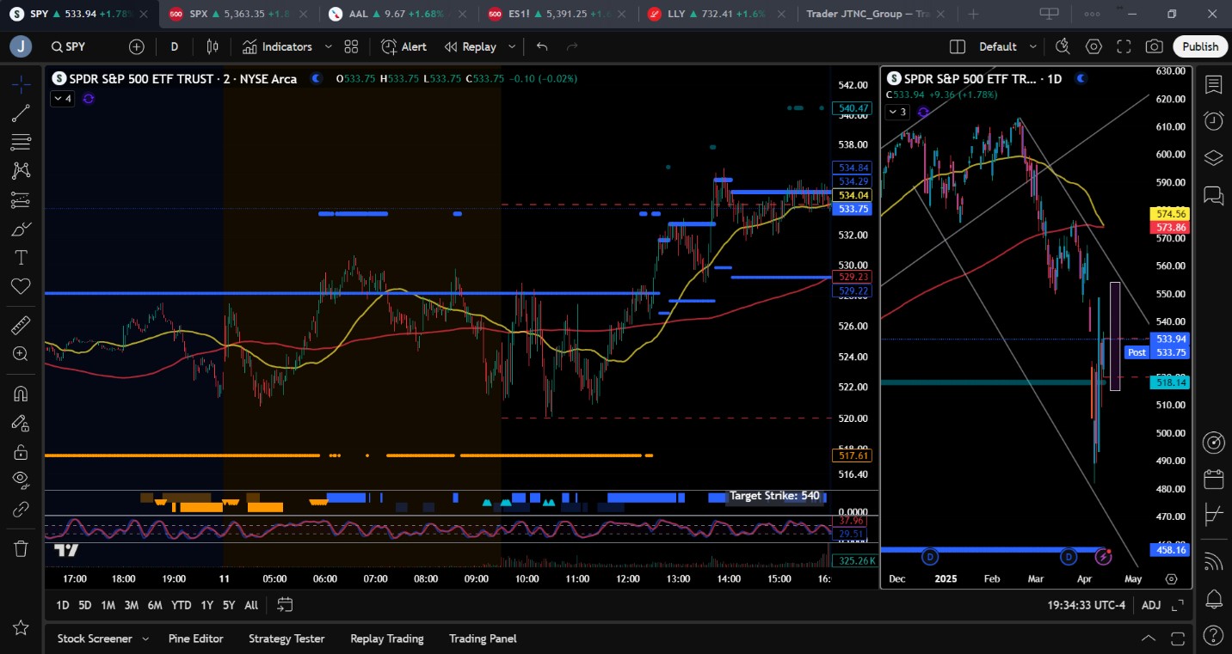Screen dimensions: 1232x654
Task: Switch to the SPX tab
Action: click(239, 14)
